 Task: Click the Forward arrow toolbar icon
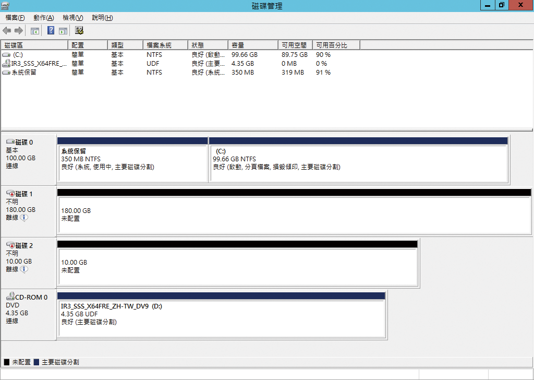pos(18,31)
